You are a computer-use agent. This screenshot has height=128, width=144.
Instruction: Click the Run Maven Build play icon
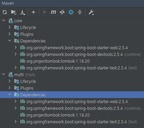tap(45, 12)
